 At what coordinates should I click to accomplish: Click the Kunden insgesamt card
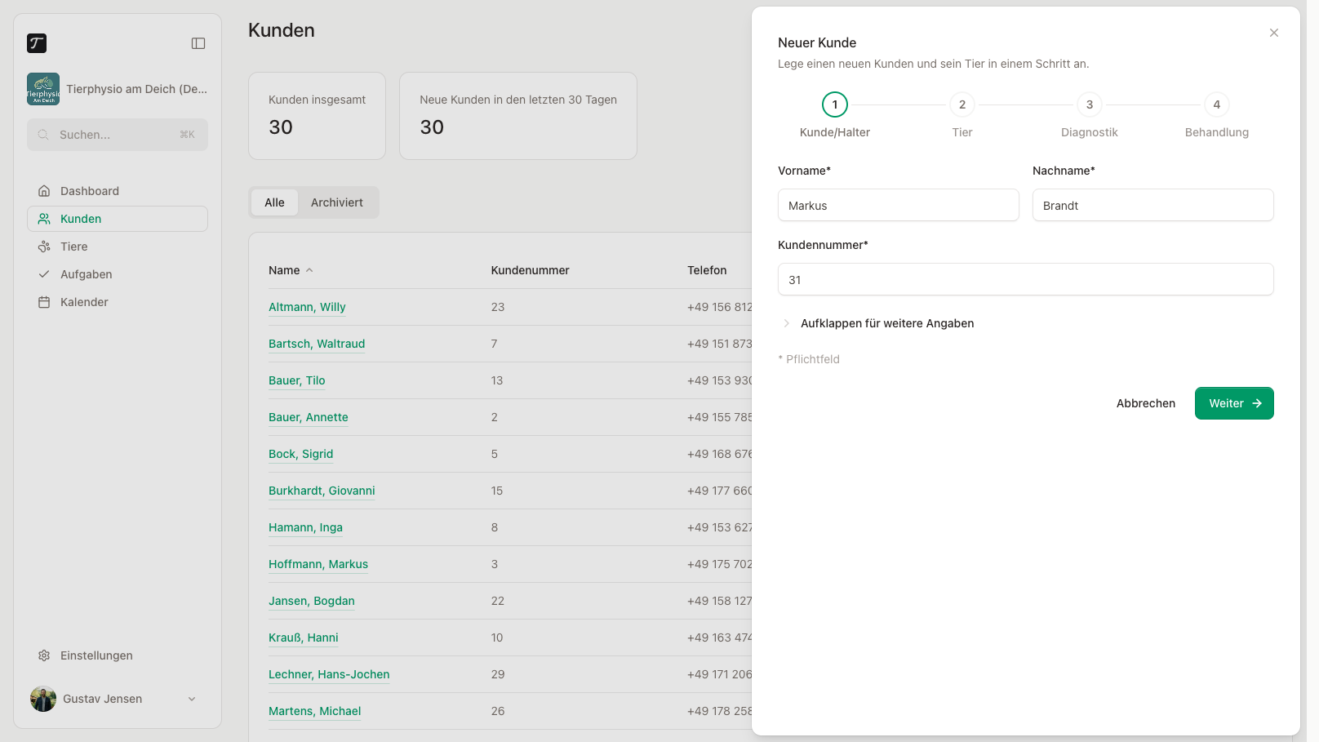click(317, 116)
